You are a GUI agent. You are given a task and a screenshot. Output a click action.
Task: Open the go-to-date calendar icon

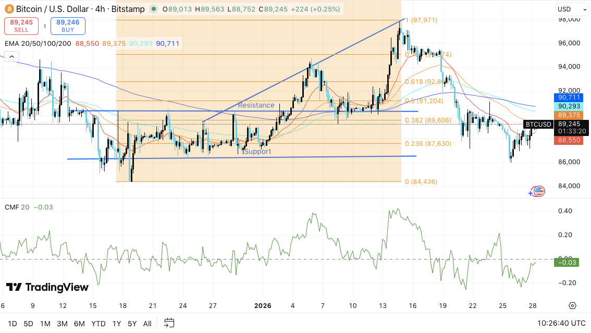169,323
